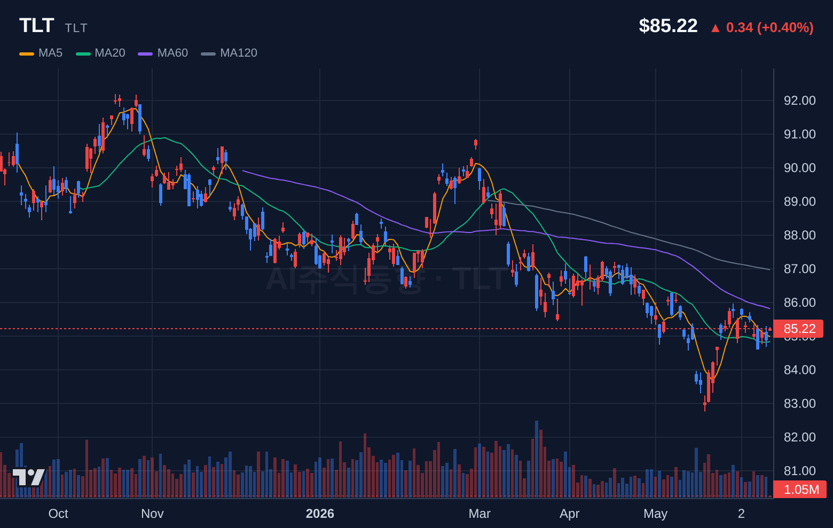Click the 81.00 price axis label
The width and height of the screenshot is (833, 528).
coord(799,471)
